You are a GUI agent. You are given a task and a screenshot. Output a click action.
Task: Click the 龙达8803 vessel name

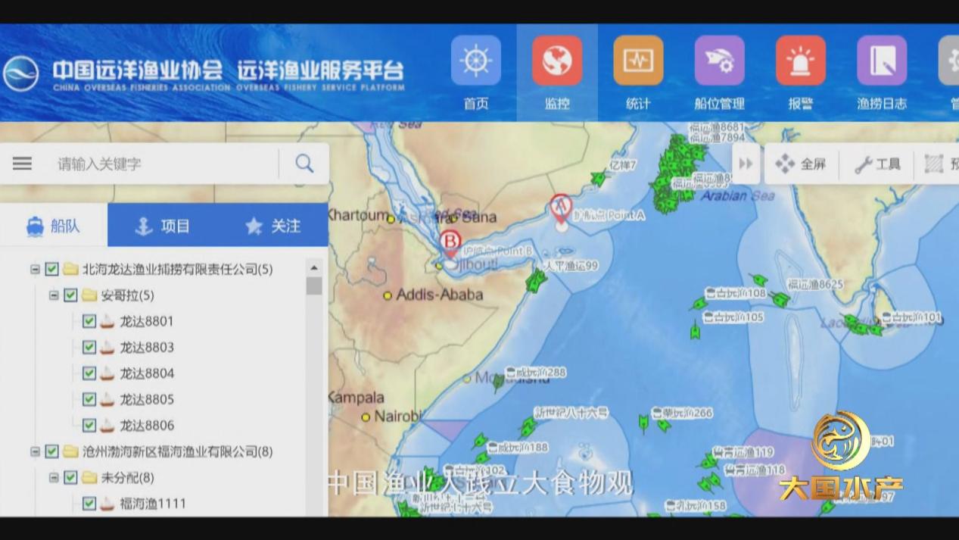tap(147, 348)
